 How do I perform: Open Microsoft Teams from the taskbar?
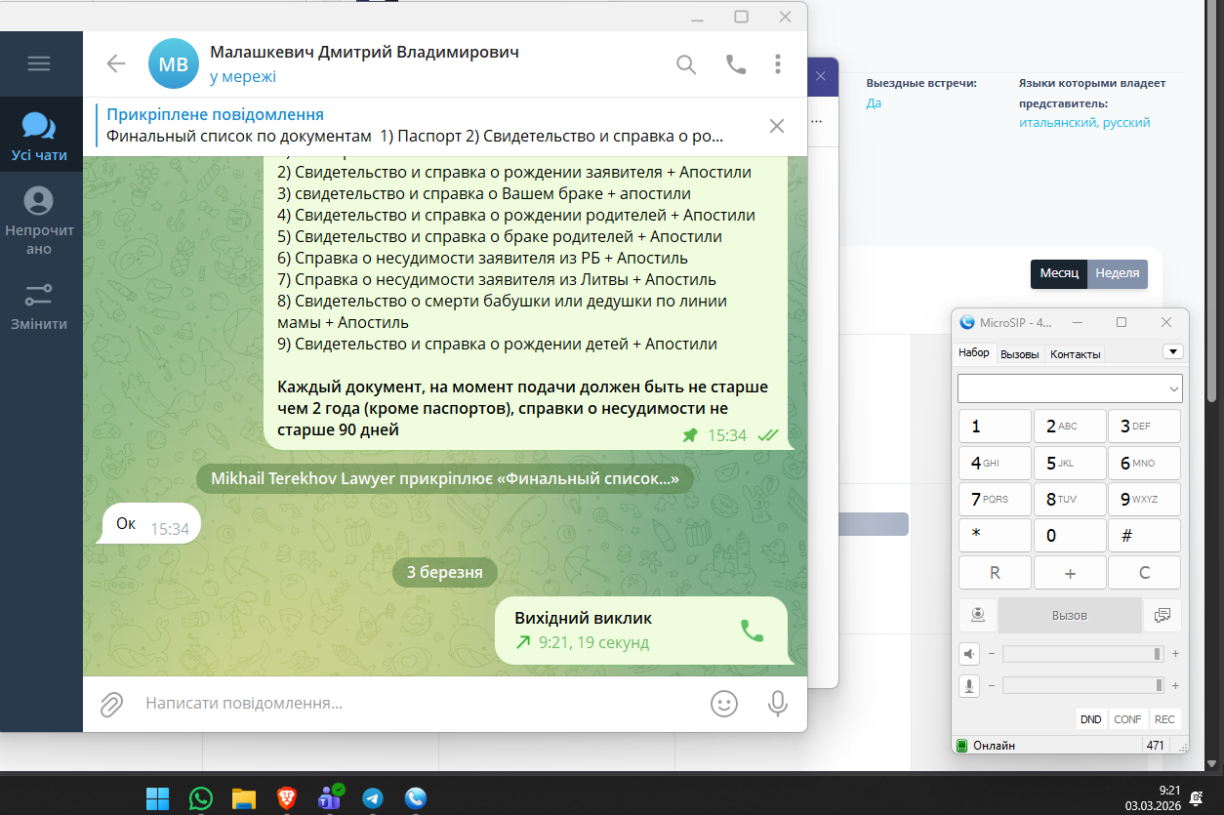coord(329,798)
